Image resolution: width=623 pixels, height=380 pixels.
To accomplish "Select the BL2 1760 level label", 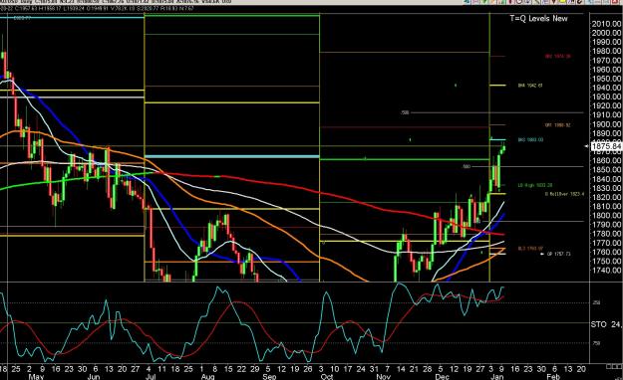I will pyautogui.click(x=530, y=249).
